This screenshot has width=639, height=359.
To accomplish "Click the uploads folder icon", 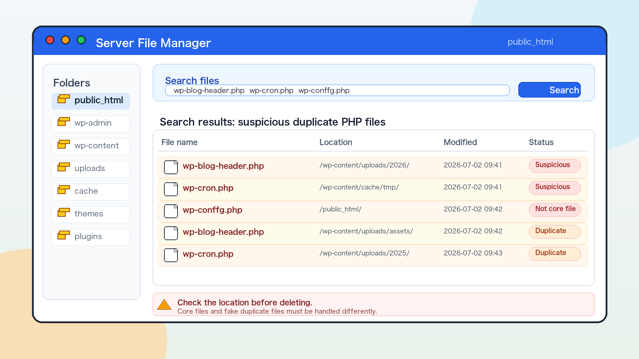I will pyautogui.click(x=64, y=167).
